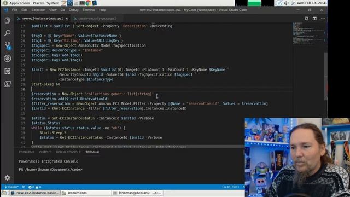Click the compare changes icon in editor toolbar
Image resolution: width=350 pixels, height=197 pixels.
tap(306, 19)
